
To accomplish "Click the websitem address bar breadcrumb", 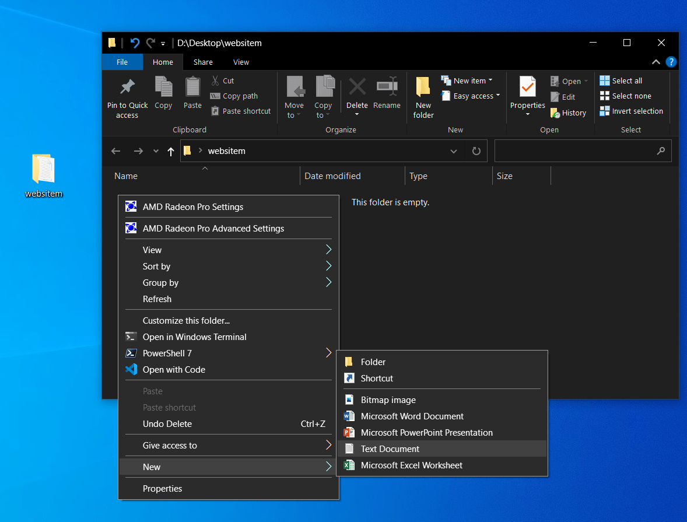I will [x=226, y=151].
